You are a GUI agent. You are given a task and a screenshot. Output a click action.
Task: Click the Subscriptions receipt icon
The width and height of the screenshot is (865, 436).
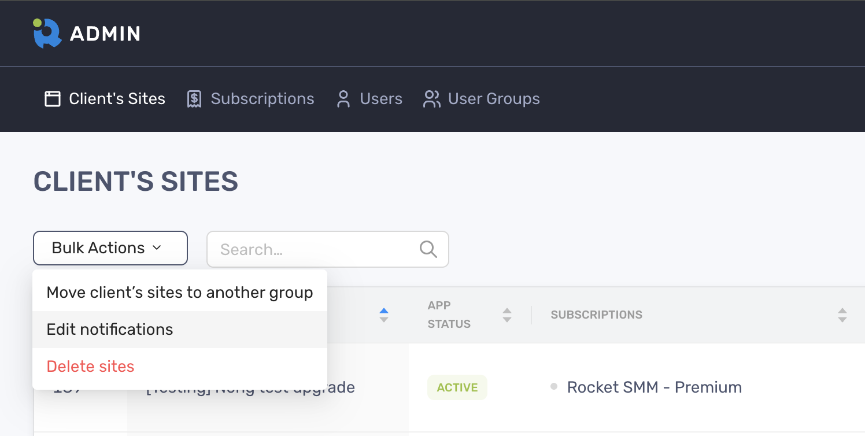point(194,99)
